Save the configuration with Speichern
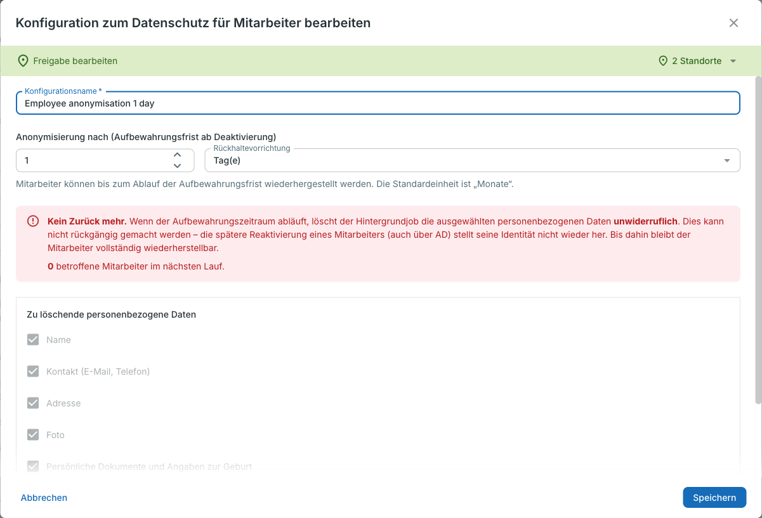762x518 pixels. [x=714, y=498]
